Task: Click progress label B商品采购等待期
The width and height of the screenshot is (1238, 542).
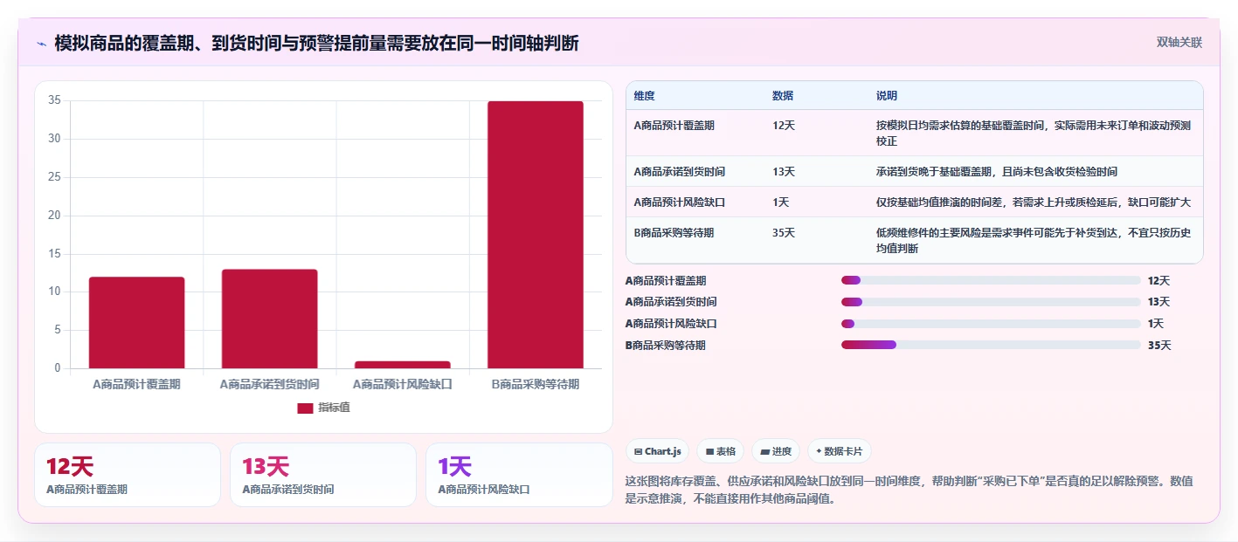Action: tap(666, 345)
